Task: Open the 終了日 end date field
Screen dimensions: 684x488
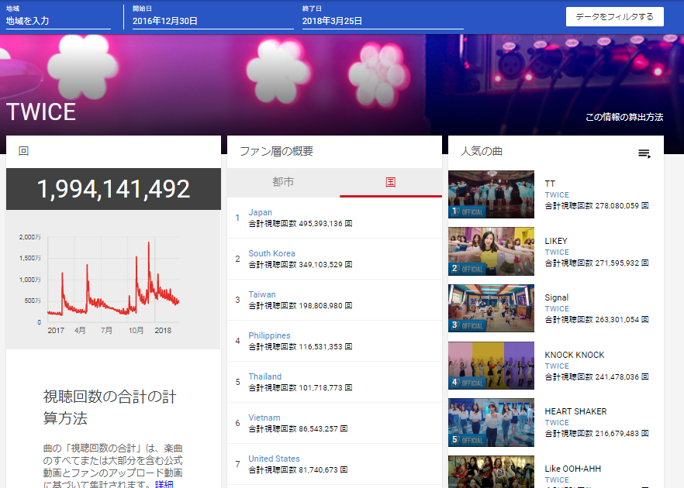Action: [x=382, y=21]
